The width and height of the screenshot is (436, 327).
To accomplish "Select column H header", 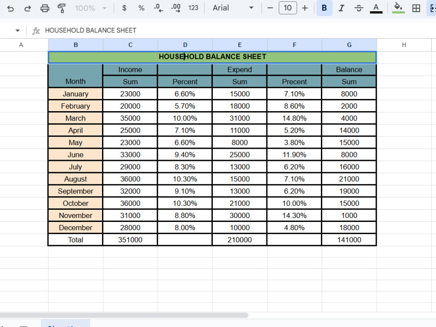I will [404, 45].
